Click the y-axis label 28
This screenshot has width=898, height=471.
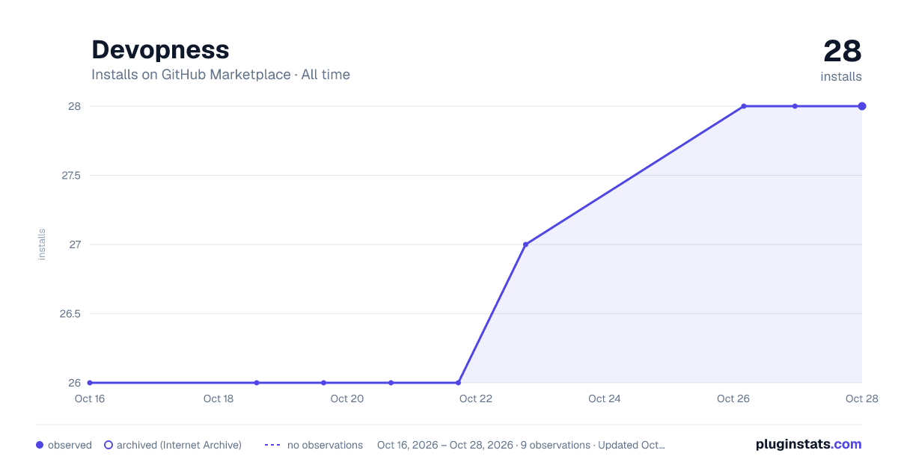coord(74,106)
